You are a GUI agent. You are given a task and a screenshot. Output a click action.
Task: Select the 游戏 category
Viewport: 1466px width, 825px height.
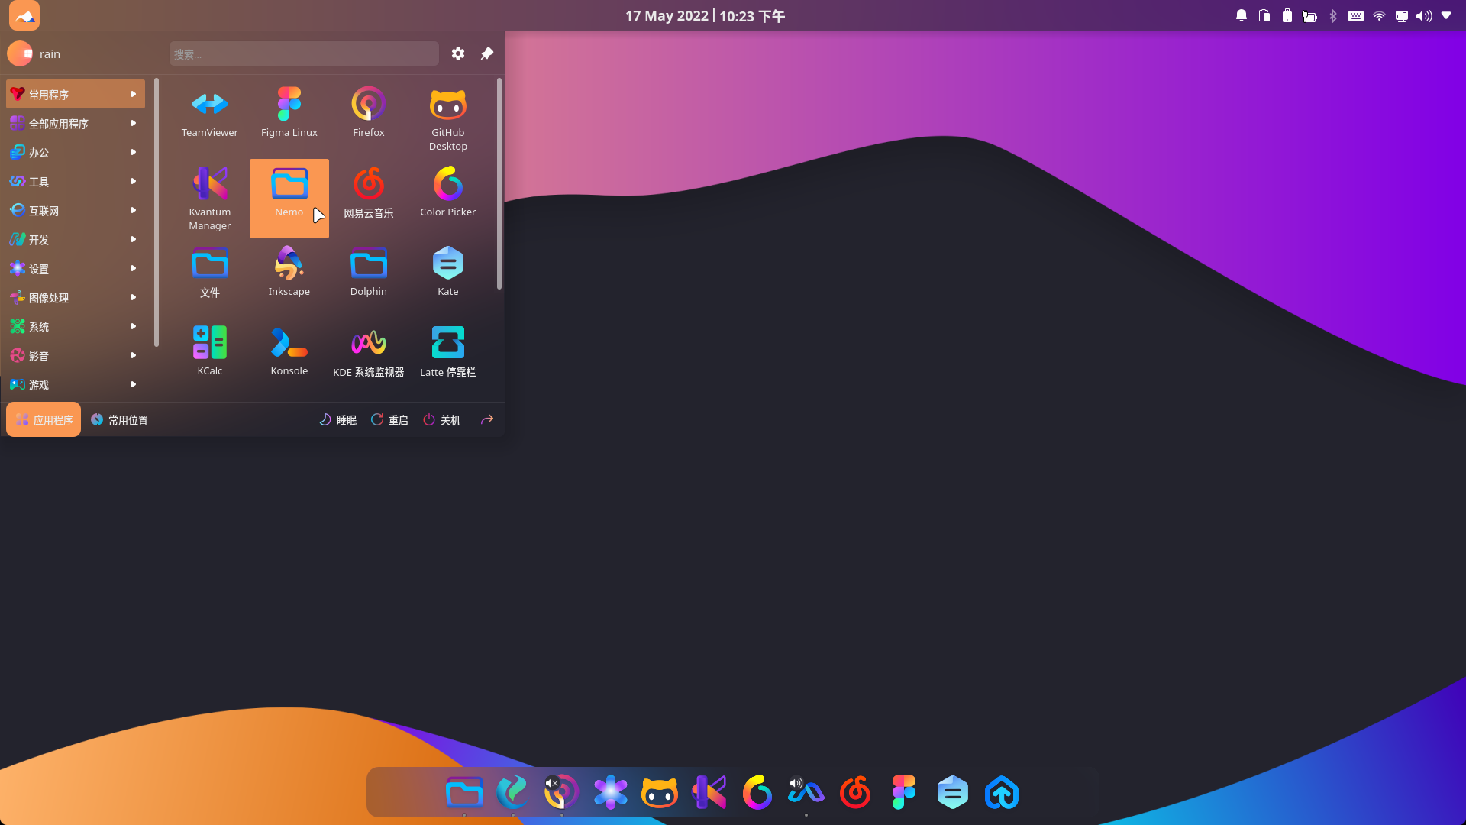75,384
